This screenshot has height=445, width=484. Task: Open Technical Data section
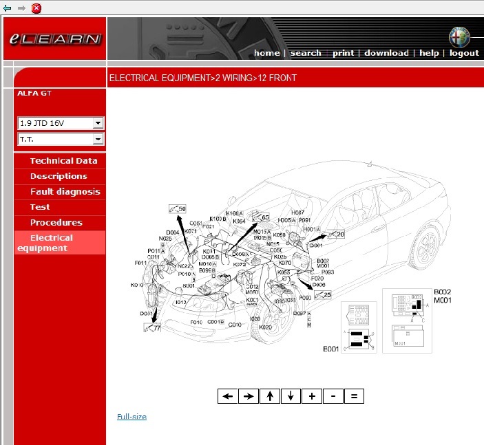point(63,161)
